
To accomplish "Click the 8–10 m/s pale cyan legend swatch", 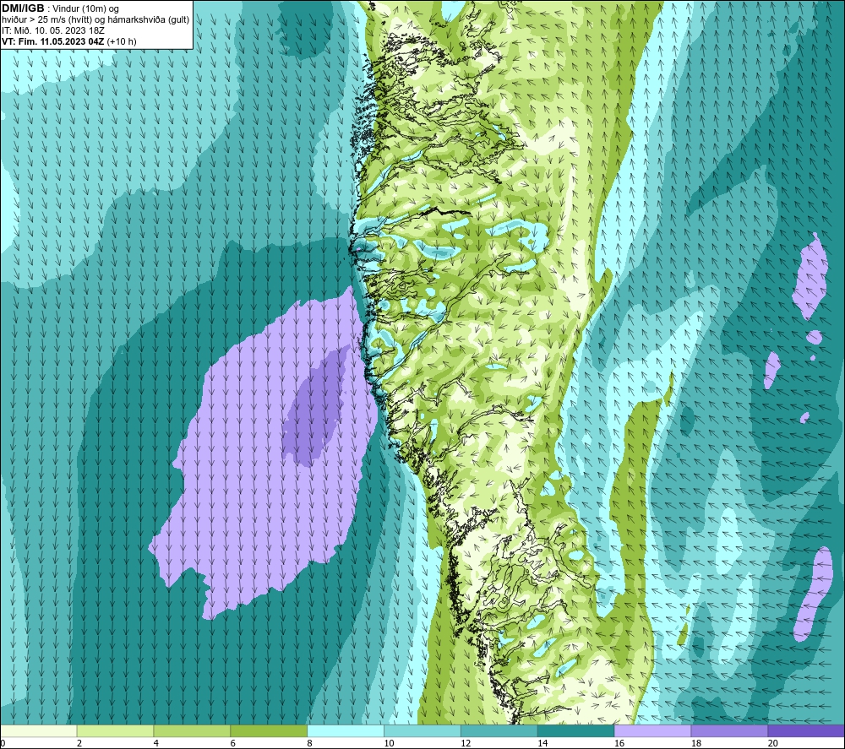I will [346, 730].
